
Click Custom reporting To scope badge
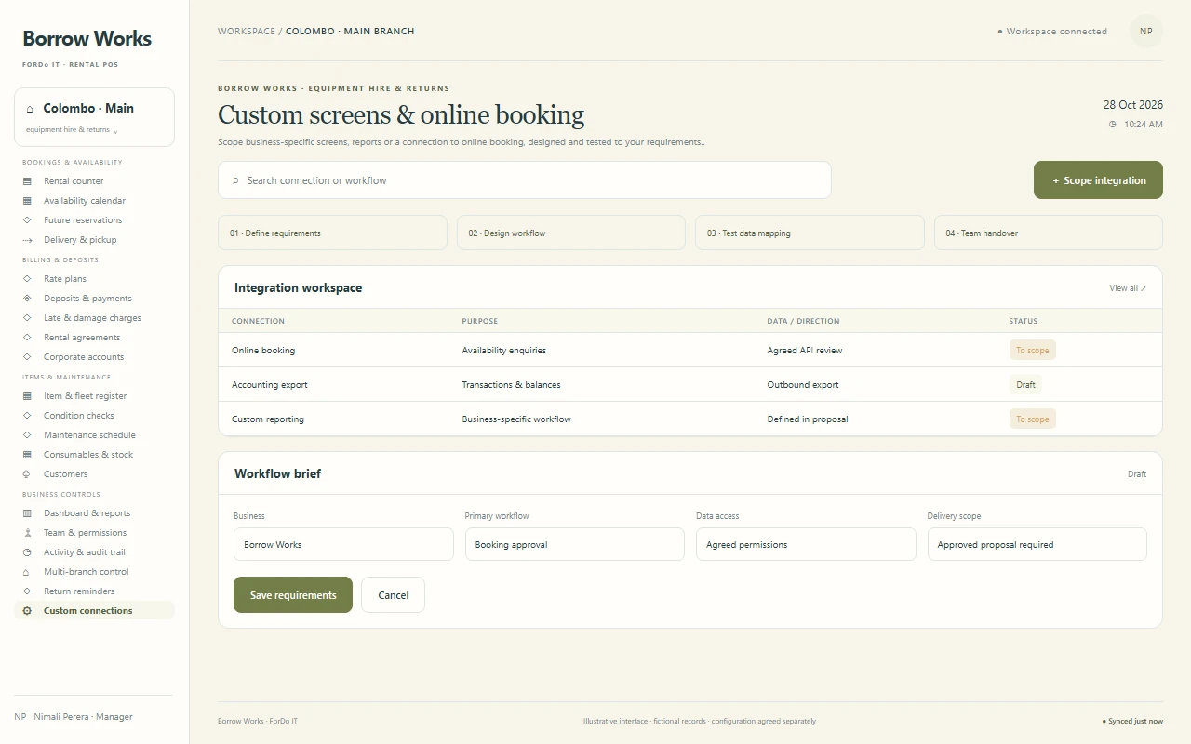(x=1033, y=419)
